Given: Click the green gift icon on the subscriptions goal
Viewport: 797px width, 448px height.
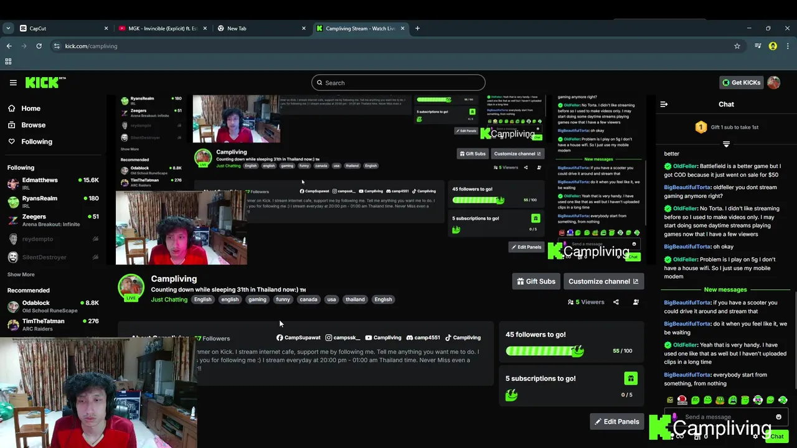Looking at the screenshot, I should click(x=630, y=378).
